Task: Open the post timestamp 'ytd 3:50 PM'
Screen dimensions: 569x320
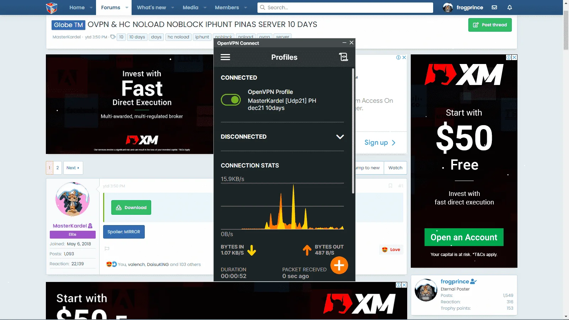Action: click(x=114, y=186)
